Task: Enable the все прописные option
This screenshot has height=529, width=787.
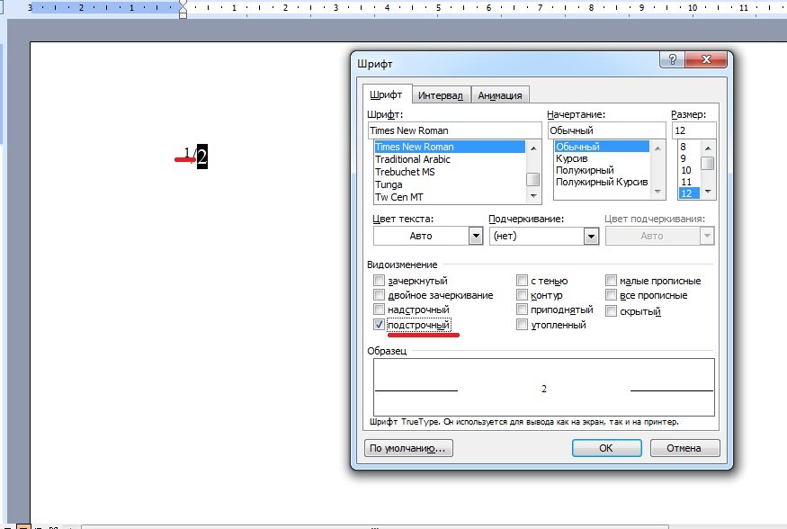Action: tap(612, 295)
